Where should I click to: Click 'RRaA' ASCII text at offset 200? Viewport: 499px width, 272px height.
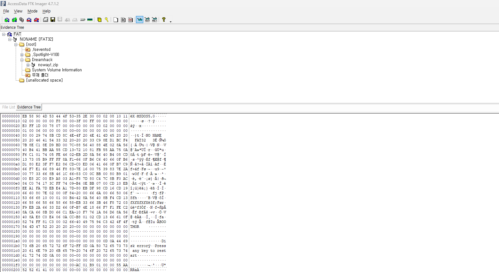point(135,270)
